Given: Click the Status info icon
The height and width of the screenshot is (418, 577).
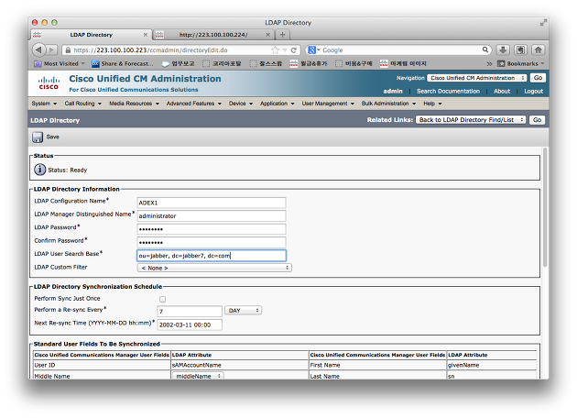Looking at the screenshot, I should (x=39, y=170).
